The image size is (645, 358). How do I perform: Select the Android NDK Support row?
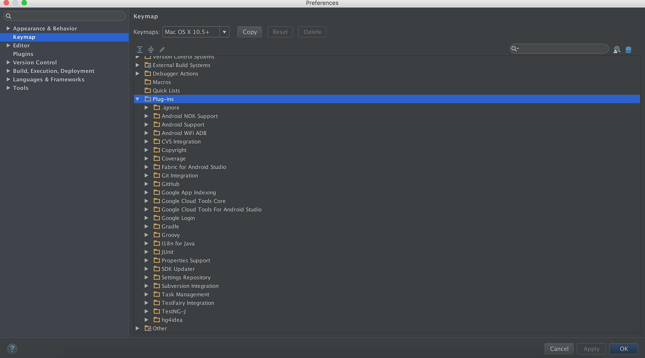point(387,116)
